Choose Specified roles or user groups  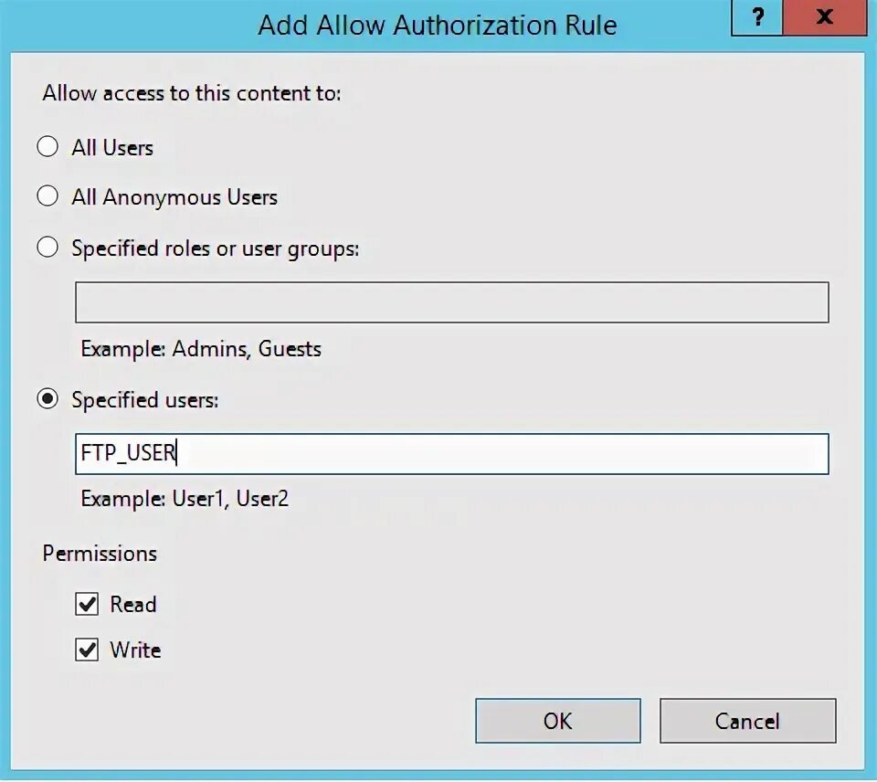tap(48, 247)
